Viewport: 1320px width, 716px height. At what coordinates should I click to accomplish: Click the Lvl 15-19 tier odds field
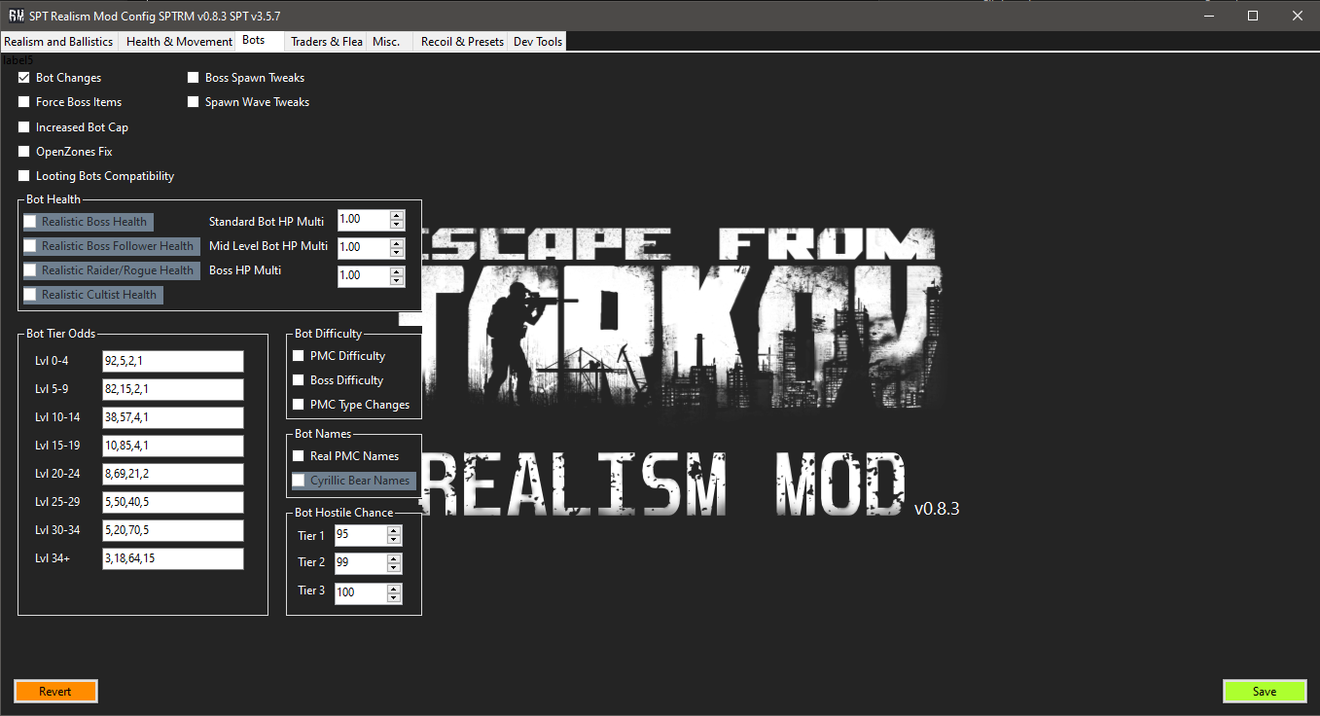pyautogui.click(x=173, y=446)
